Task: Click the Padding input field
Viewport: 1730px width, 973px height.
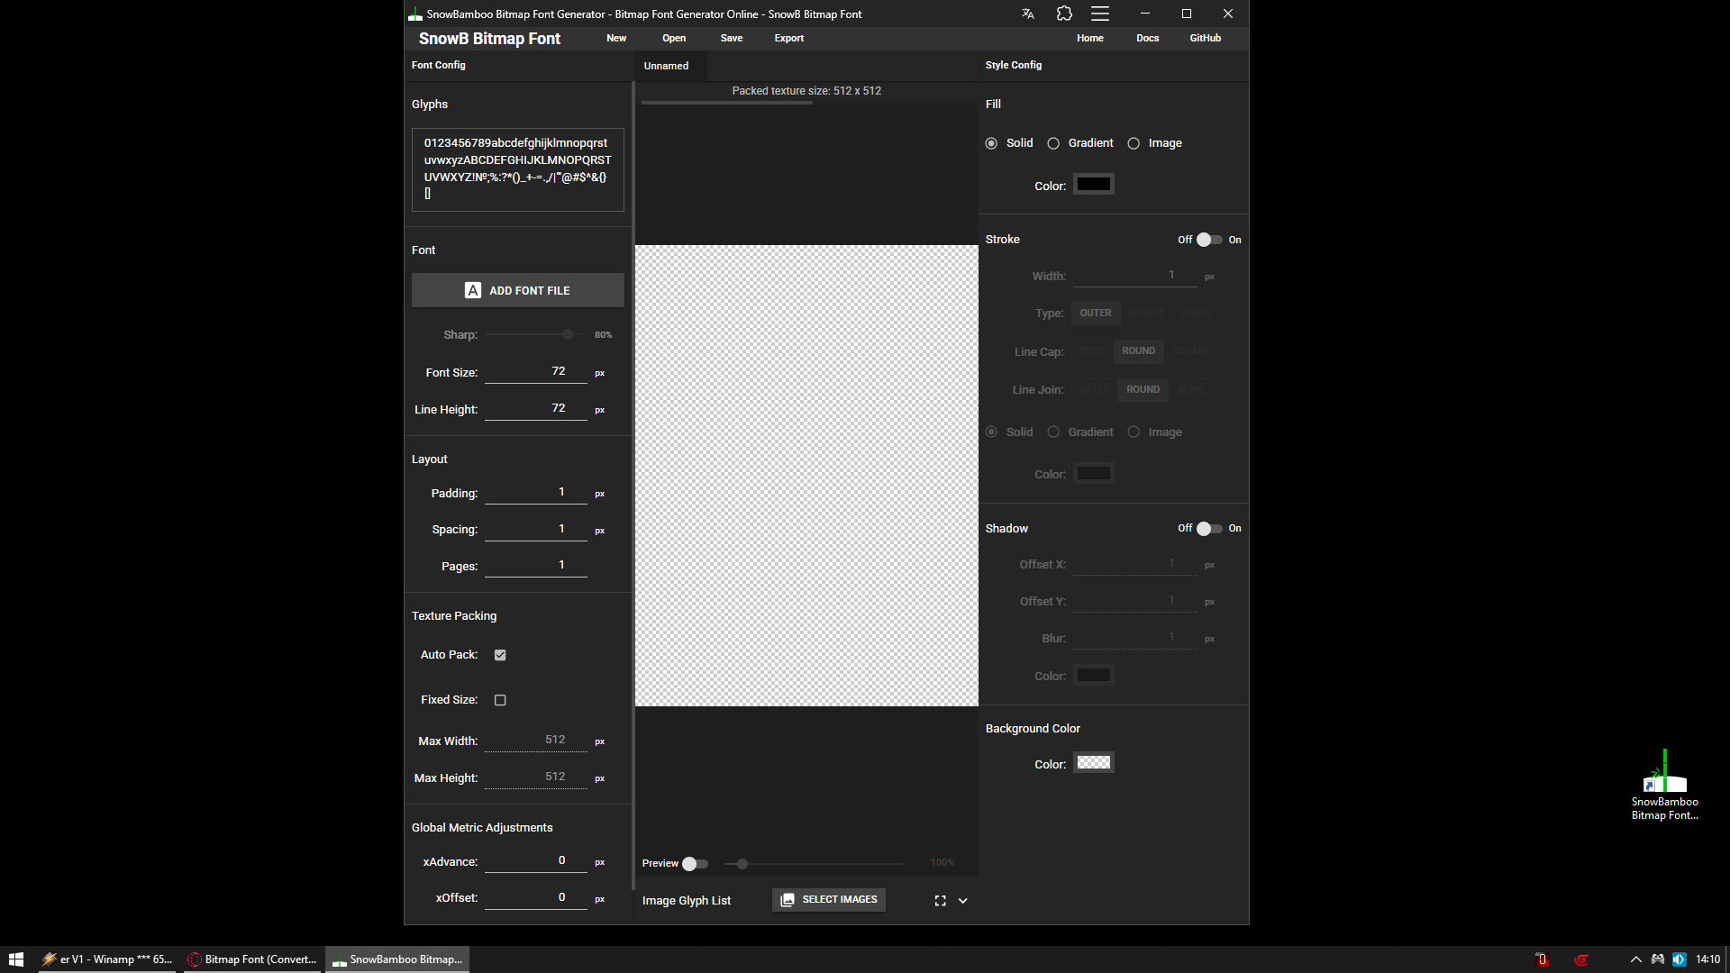Action: pos(536,493)
